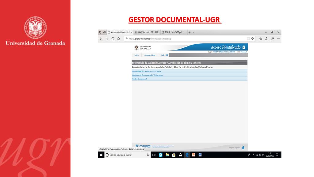Open Indicadores de Calidad en la Docencia
The width and height of the screenshot is (314, 177).
point(146,71)
